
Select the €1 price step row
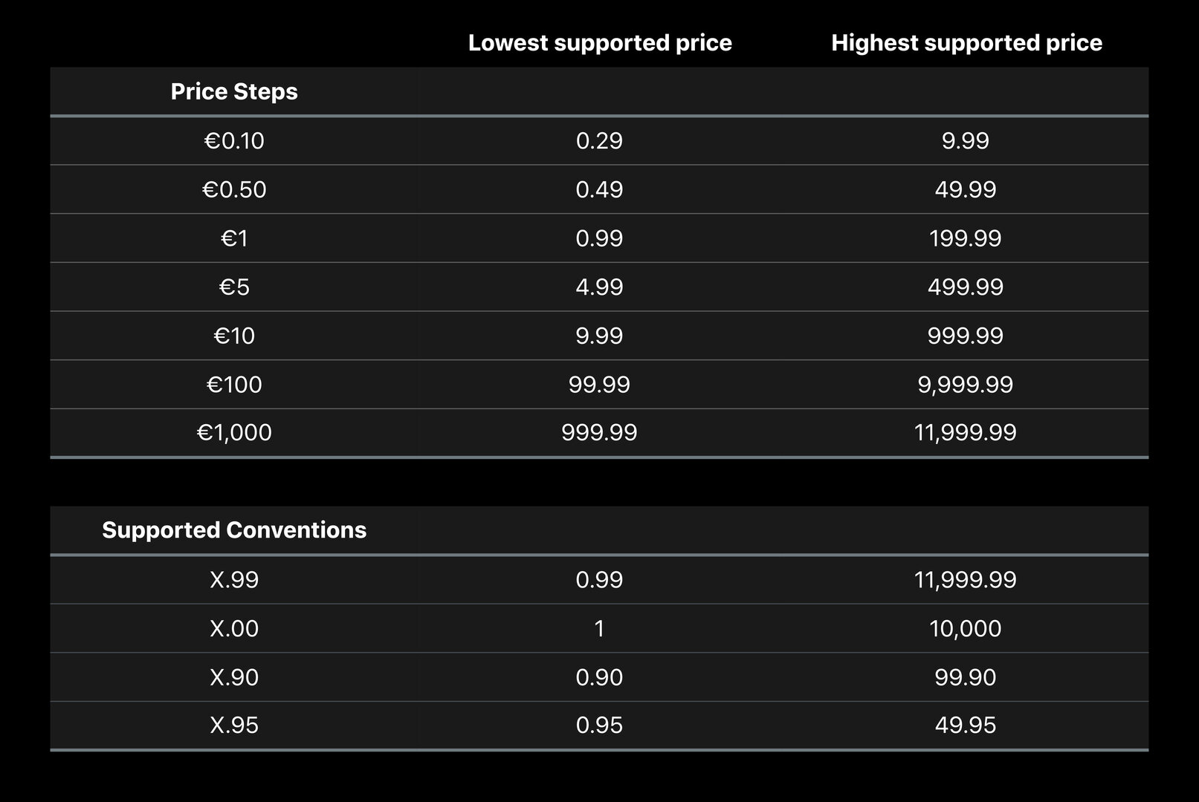coord(599,238)
